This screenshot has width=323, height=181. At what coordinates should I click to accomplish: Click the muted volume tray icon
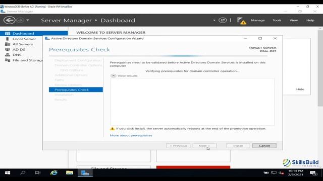281,173
